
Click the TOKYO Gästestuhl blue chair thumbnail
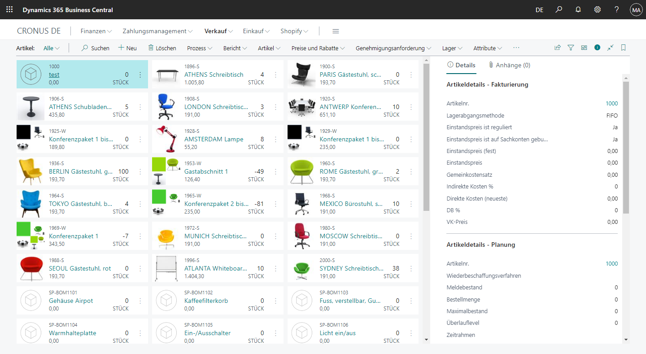point(31,204)
